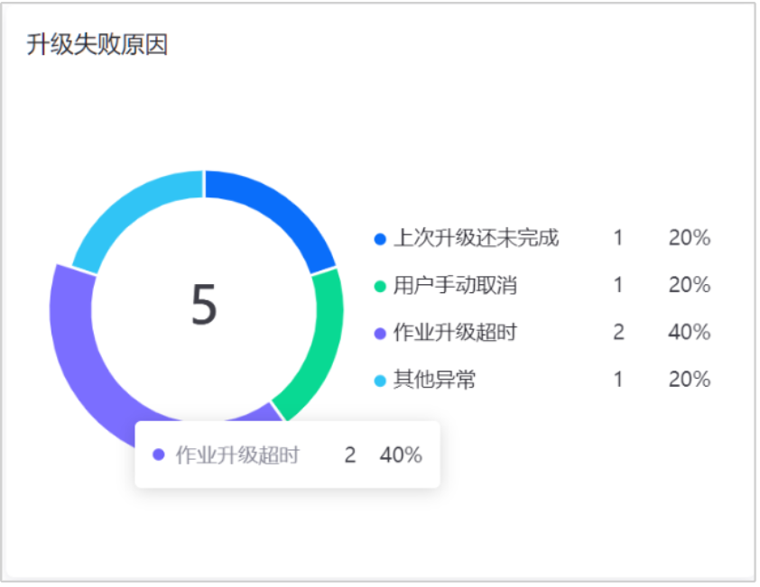This screenshot has height=587, width=760.
Task: Click the 作业升级超时 text in the tooltip
Action: pyautogui.click(x=236, y=455)
